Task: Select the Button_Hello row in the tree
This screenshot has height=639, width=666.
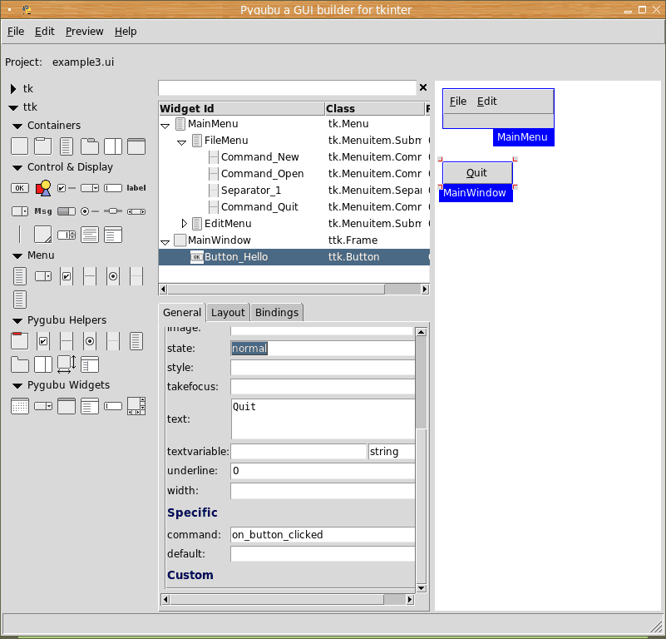Action: click(294, 257)
